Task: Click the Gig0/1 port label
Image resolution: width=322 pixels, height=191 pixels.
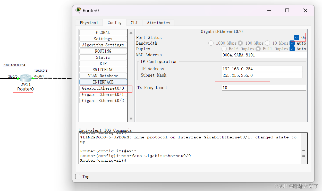Action: (x=39, y=76)
